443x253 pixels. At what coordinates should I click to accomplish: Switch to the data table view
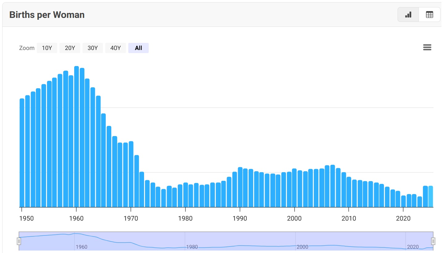(429, 15)
